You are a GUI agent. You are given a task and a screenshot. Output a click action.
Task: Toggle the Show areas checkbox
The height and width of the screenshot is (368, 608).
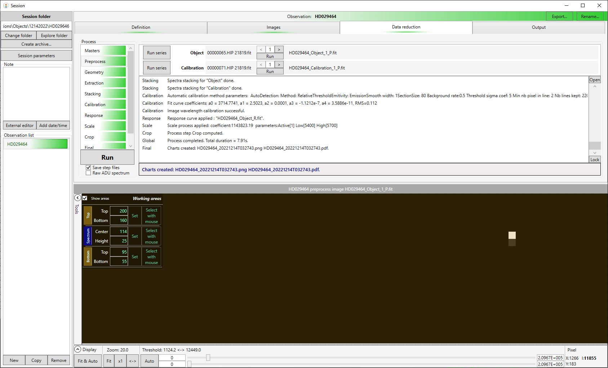click(x=85, y=198)
